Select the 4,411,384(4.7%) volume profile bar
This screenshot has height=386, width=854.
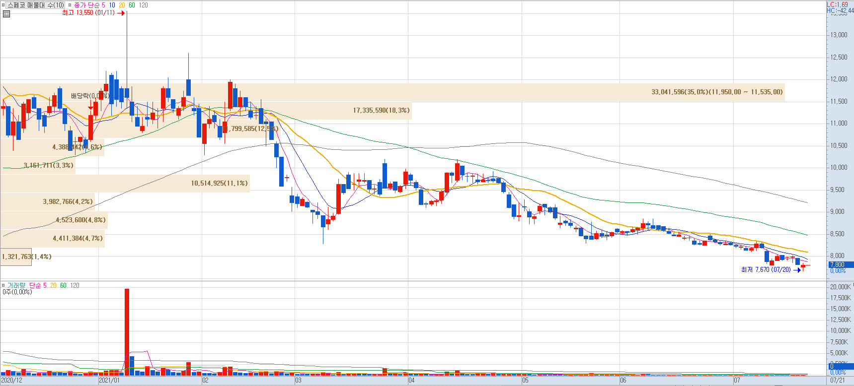click(52, 239)
